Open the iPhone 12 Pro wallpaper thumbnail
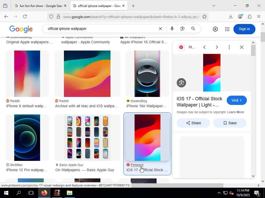The height and width of the screenshot is (198, 265). point(27,138)
